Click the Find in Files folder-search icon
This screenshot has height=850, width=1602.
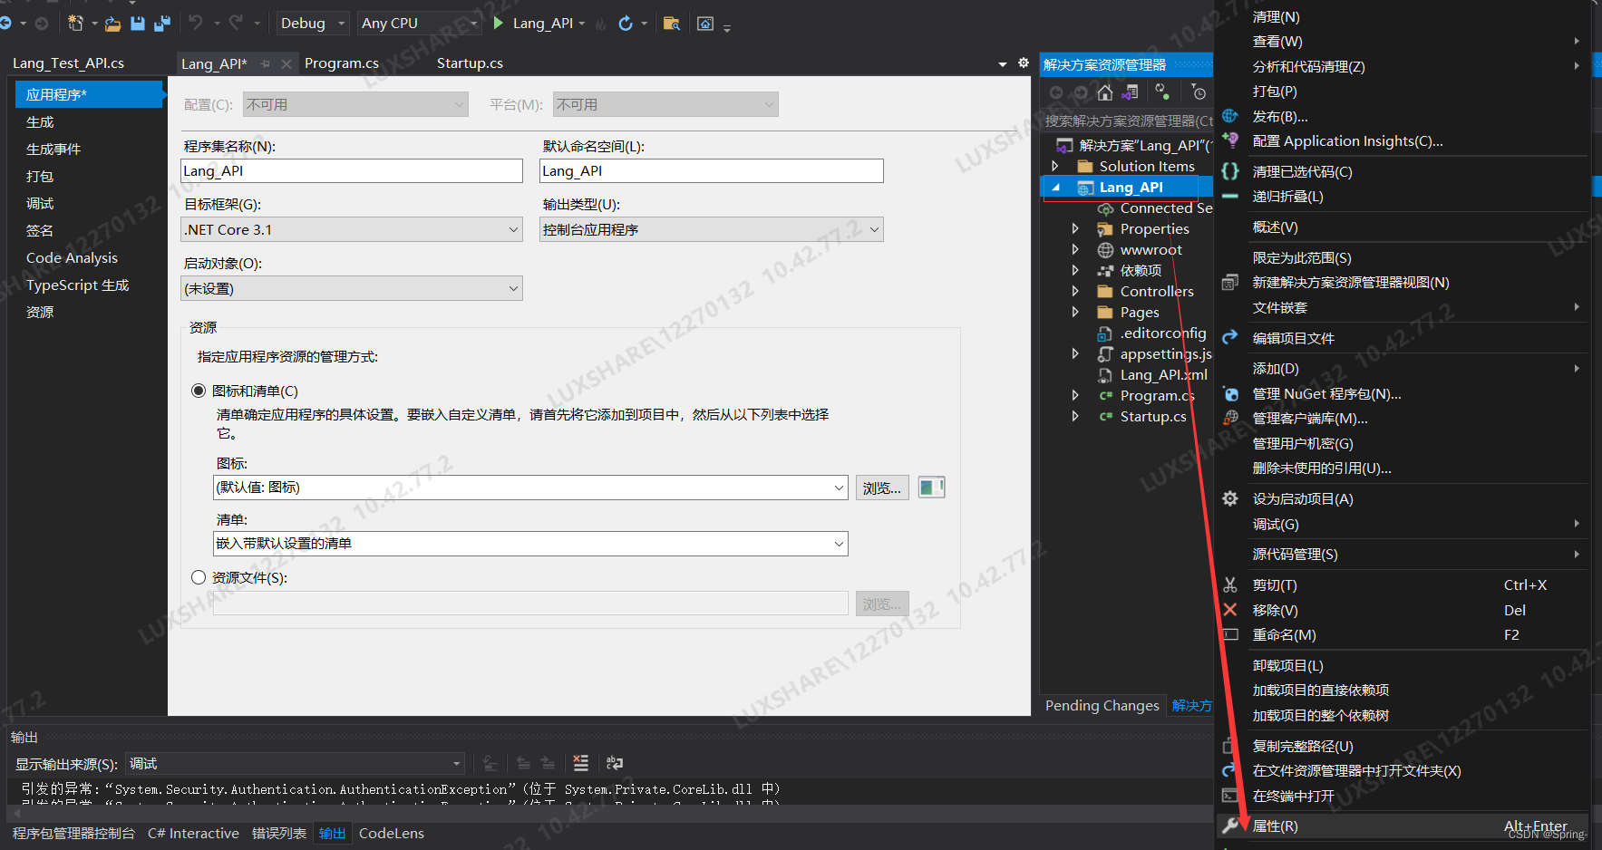coord(672,24)
